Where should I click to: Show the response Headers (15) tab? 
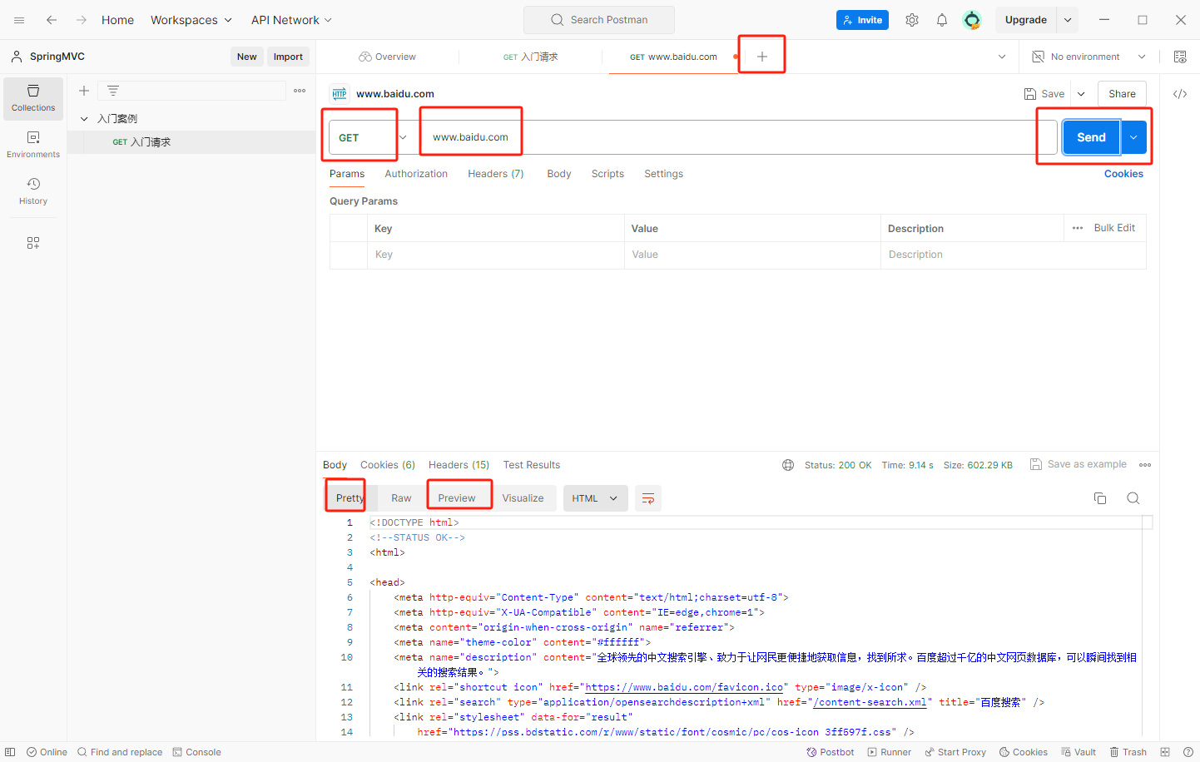point(459,465)
